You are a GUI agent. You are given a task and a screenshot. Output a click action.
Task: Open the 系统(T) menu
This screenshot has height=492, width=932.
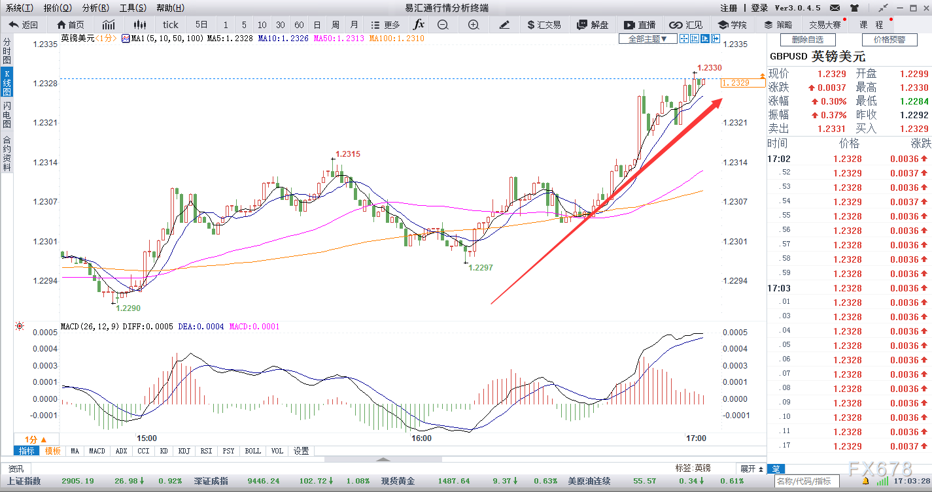click(x=19, y=8)
